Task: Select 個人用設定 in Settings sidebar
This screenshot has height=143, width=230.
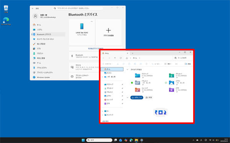Action: pyautogui.click(x=48, y=44)
